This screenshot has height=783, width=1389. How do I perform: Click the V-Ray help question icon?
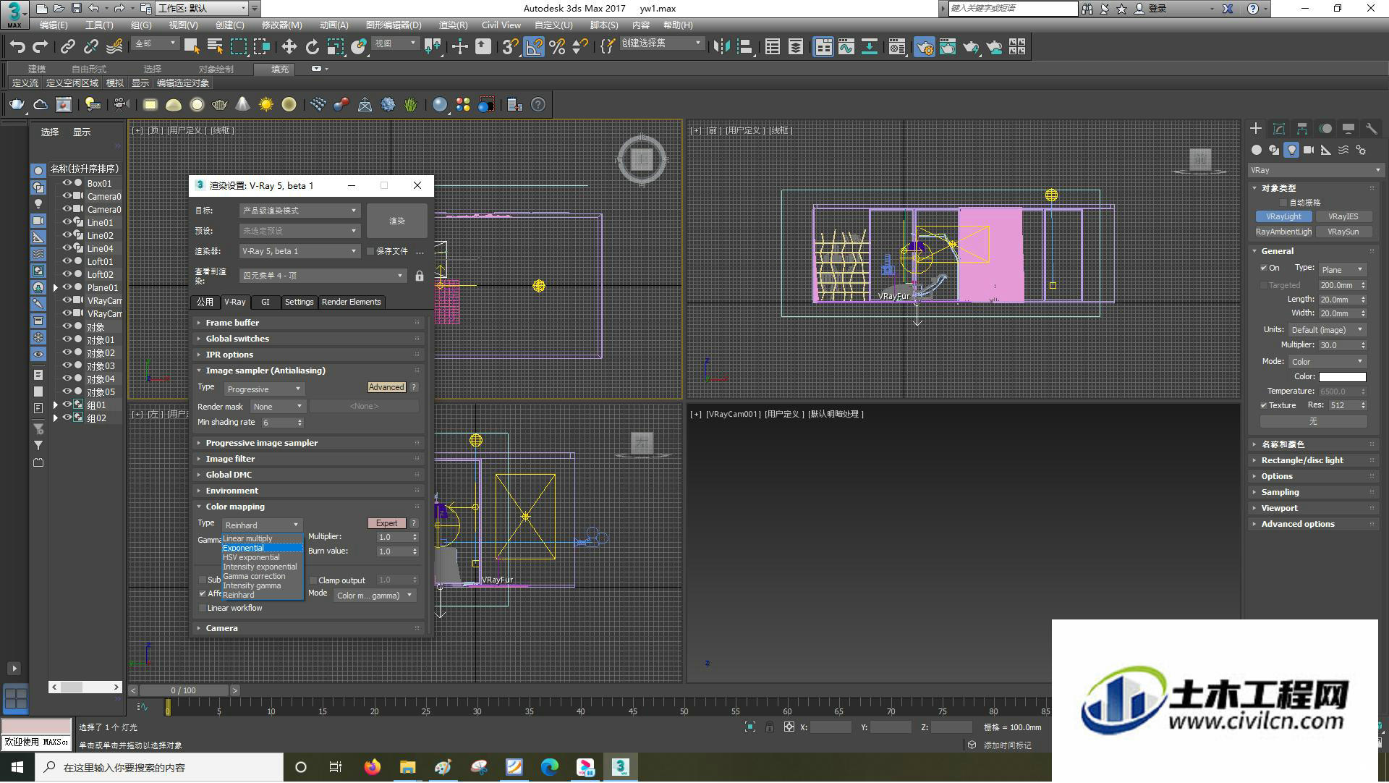[x=538, y=105]
